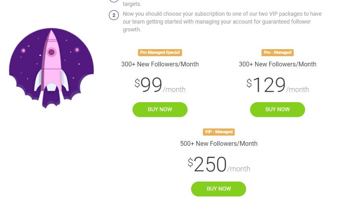The height and width of the screenshot is (200, 346).
Task: Click the $250 /month price
Action: point(219,165)
